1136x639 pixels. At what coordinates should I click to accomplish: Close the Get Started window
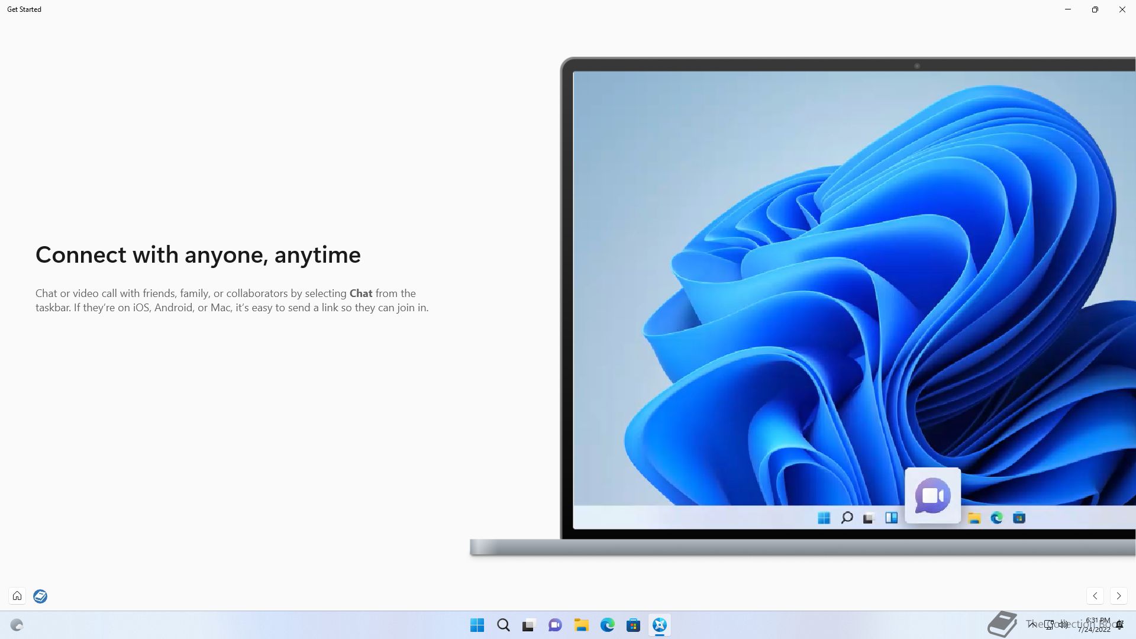[1122, 9]
